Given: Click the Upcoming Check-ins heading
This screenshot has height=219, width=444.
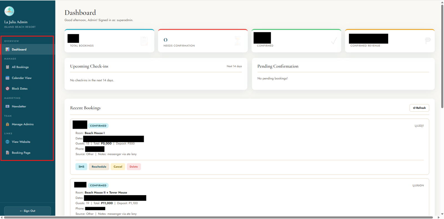Looking at the screenshot, I should [89, 66].
